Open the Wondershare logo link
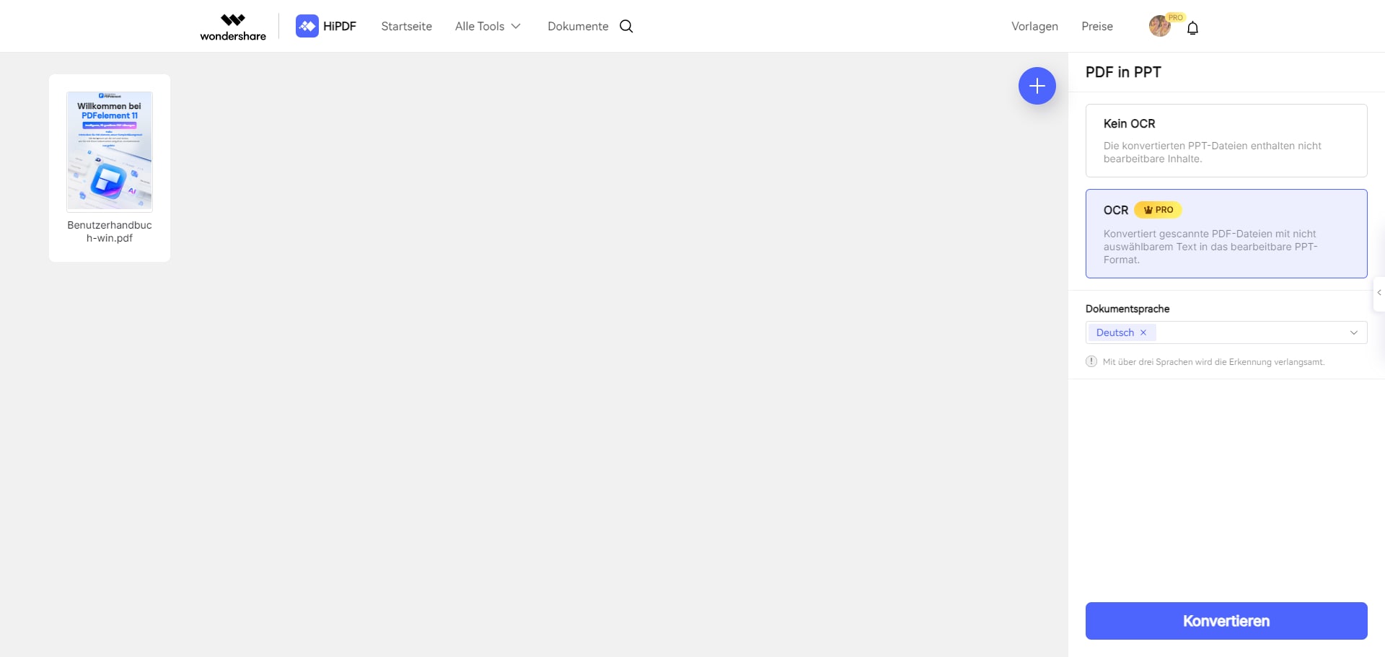This screenshot has height=657, width=1385. tap(233, 27)
